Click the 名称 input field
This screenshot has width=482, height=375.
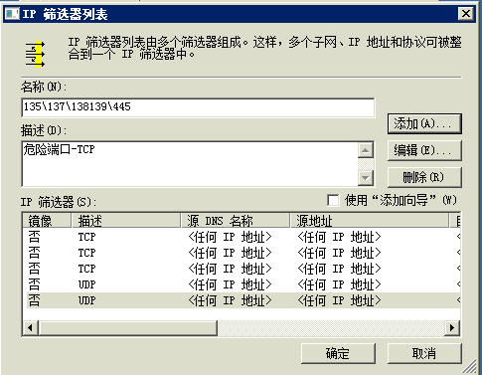[x=198, y=107]
